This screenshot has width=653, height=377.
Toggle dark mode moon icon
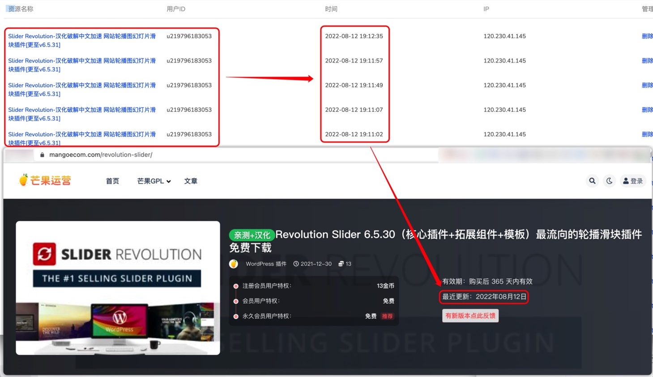pyautogui.click(x=609, y=181)
